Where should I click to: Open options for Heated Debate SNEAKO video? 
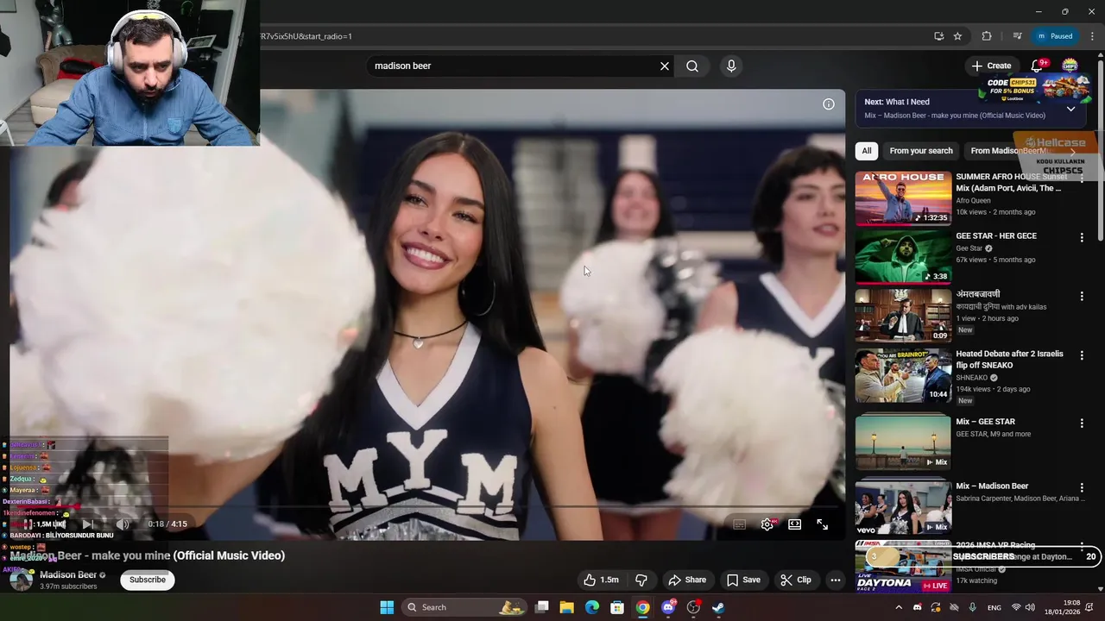tap(1082, 354)
